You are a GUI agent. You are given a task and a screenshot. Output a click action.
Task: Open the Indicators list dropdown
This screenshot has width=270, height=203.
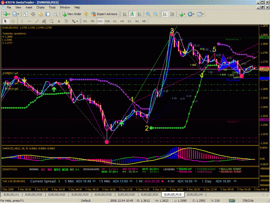[x=184, y=14]
